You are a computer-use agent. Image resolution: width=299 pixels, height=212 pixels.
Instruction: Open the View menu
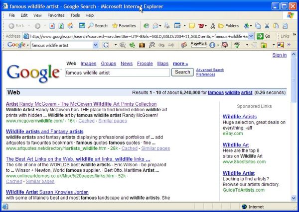point(37,15)
